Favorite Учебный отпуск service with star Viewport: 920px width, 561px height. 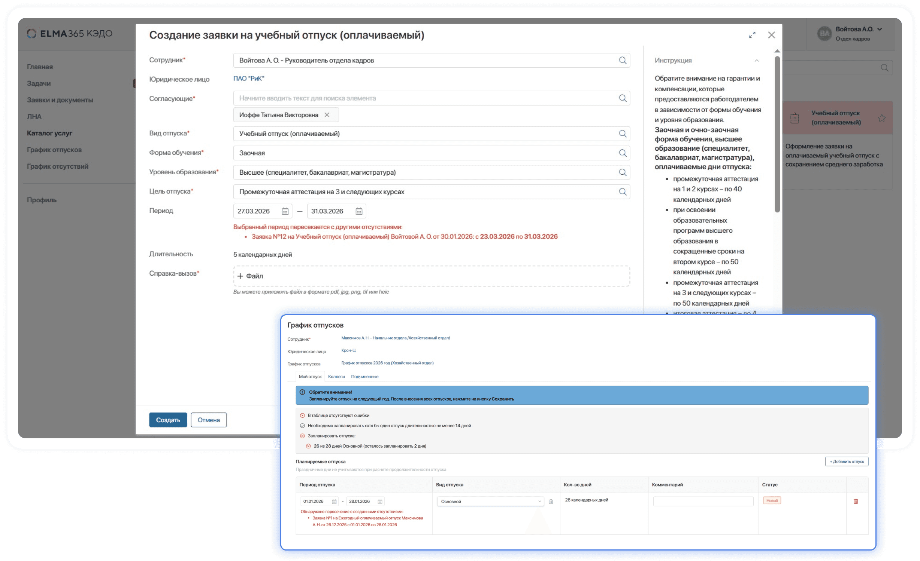882,118
